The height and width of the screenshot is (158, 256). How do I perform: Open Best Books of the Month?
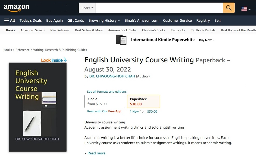coord(238,30)
